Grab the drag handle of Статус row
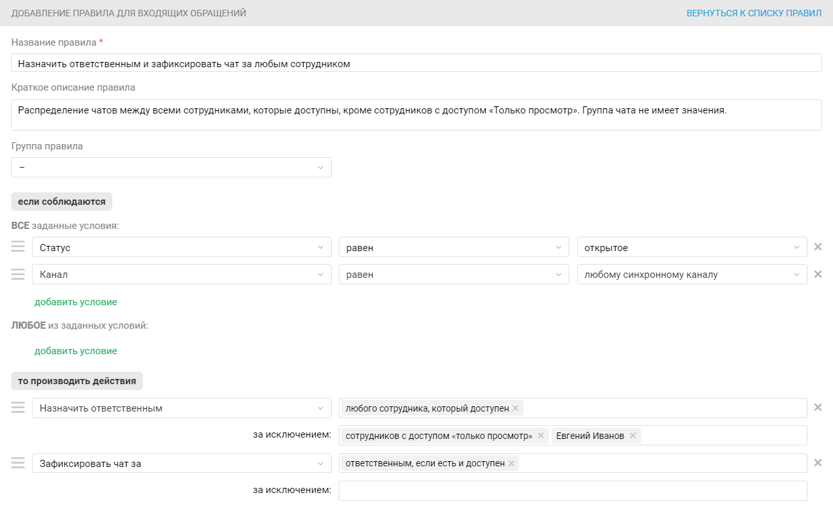The image size is (833, 512). (18, 247)
